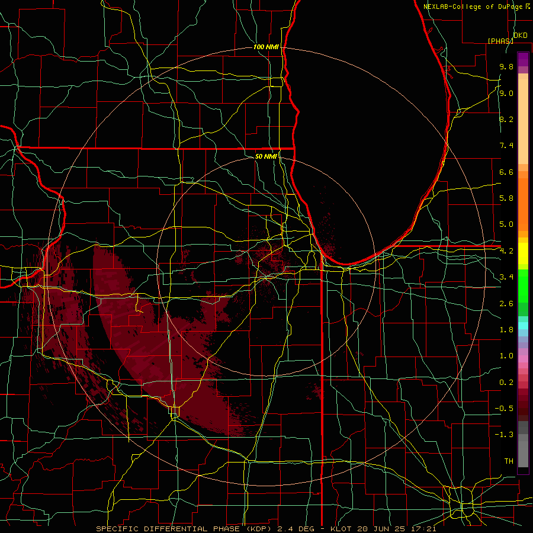
Task: Click the purple top segment of the color bar
Action: 523,59
